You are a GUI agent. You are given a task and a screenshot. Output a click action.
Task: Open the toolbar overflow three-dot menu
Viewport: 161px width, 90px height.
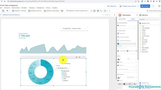tap(109, 11)
